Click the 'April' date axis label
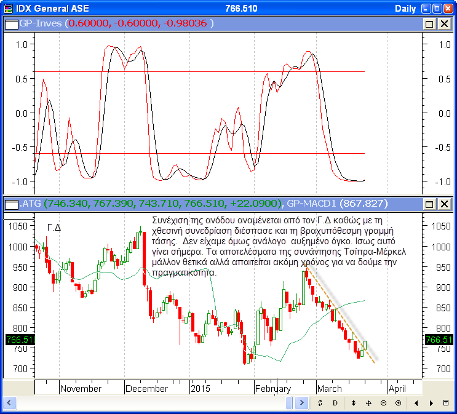This screenshot has width=457, height=414. point(397,389)
